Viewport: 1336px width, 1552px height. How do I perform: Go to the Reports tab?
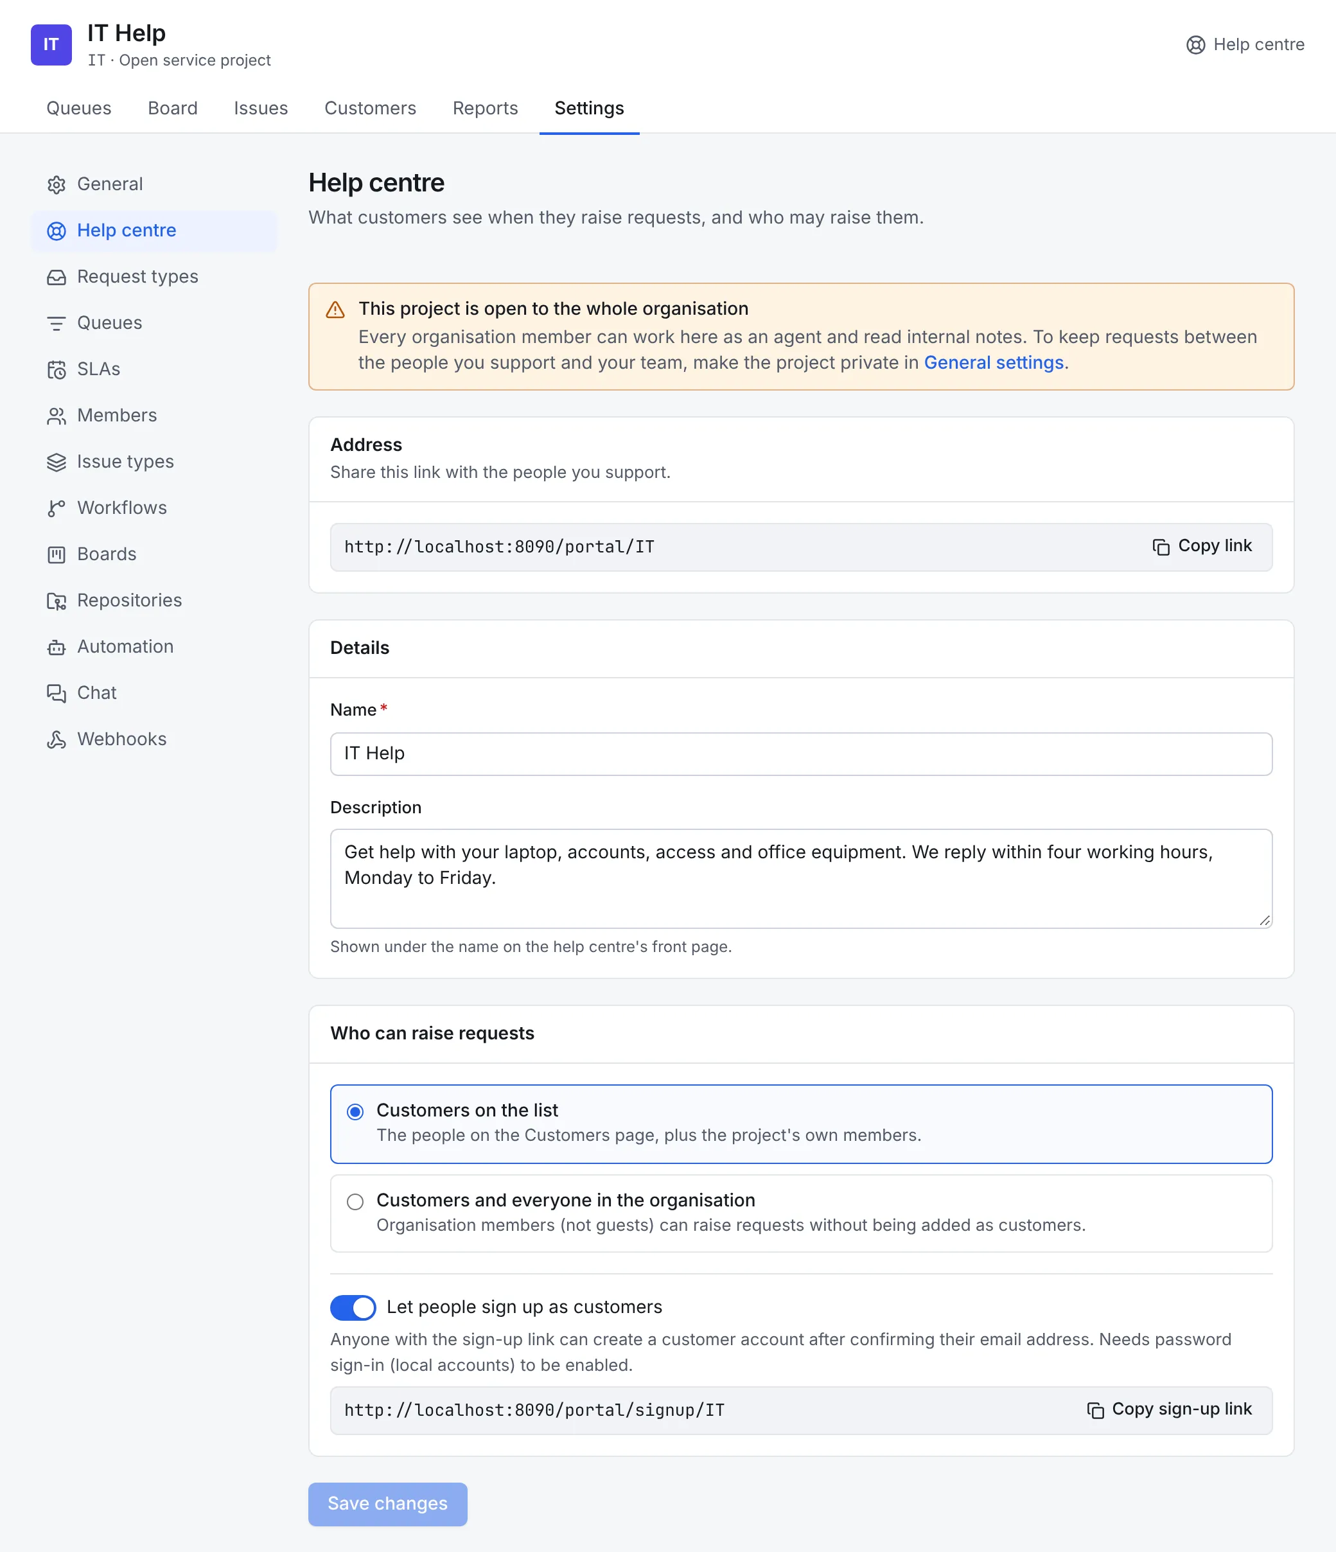(x=486, y=109)
